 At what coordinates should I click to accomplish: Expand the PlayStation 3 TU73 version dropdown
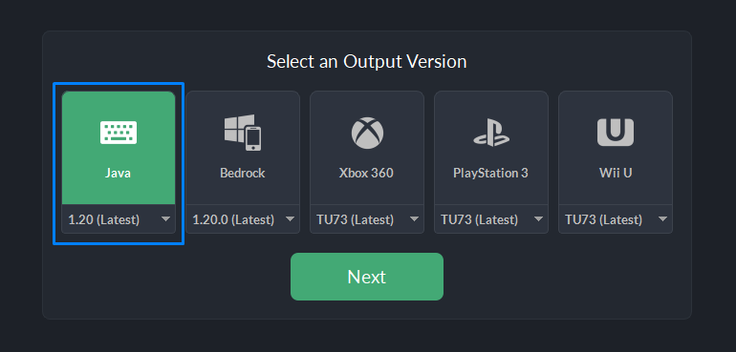[x=491, y=218]
